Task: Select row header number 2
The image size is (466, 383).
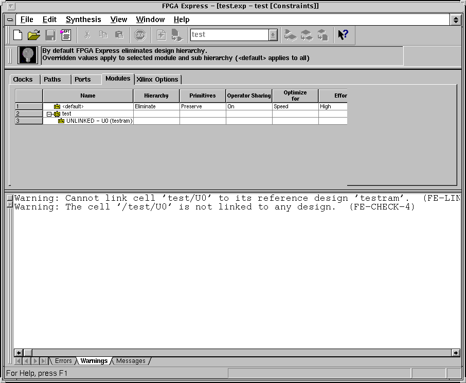Action: pyautogui.click(x=29, y=113)
